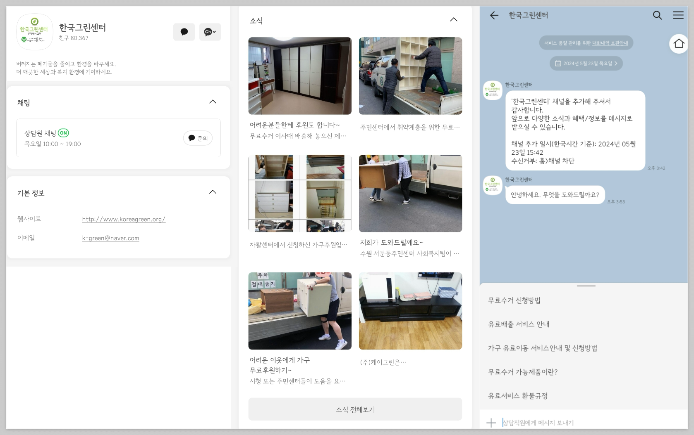
Task: Open the Ch channel add dropdown button
Action: point(210,32)
